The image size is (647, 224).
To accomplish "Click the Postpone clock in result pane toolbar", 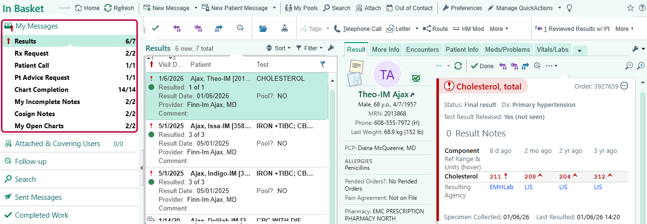I will point(537,66).
